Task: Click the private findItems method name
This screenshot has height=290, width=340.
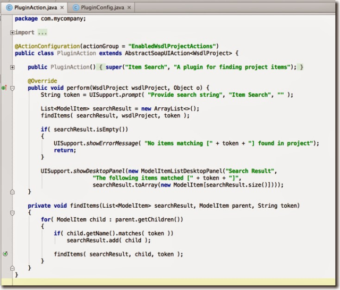Action: pyautogui.click(x=84, y=206)
